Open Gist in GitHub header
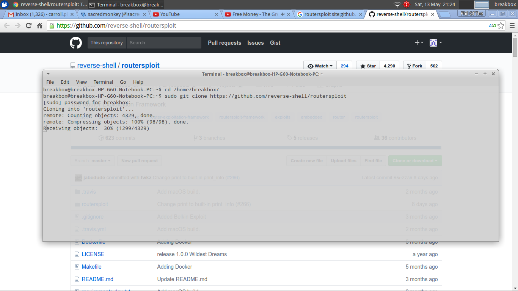The image size is (518, 291). [275, 43]
